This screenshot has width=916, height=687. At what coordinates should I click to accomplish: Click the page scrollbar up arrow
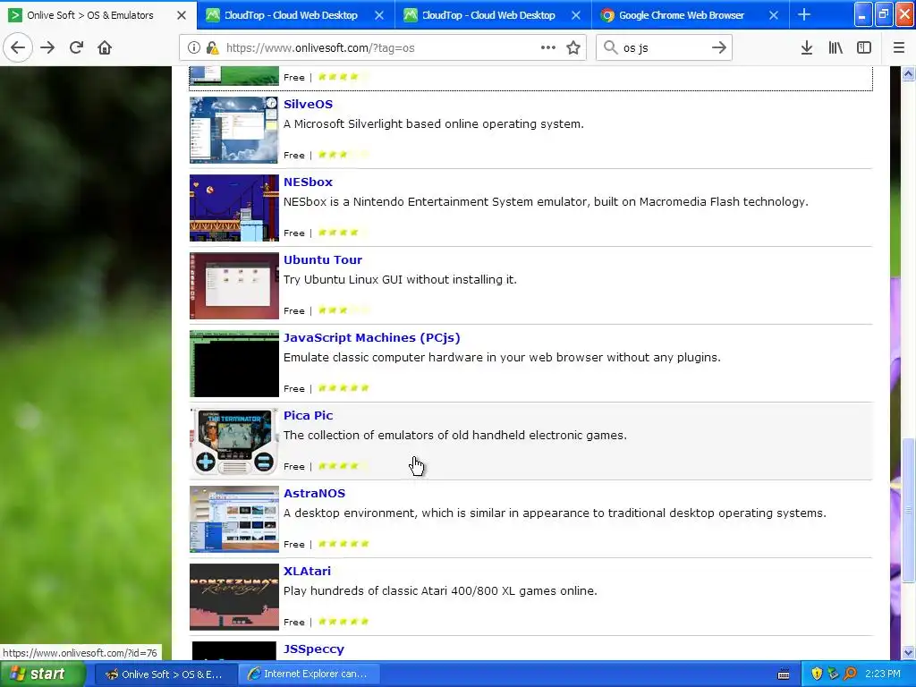pos(908,73)
